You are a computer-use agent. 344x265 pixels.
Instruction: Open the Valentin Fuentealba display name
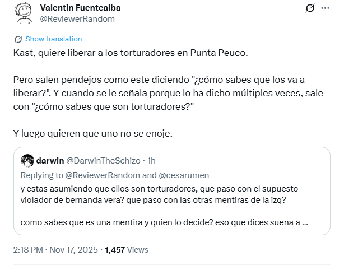tap(81, 8)
